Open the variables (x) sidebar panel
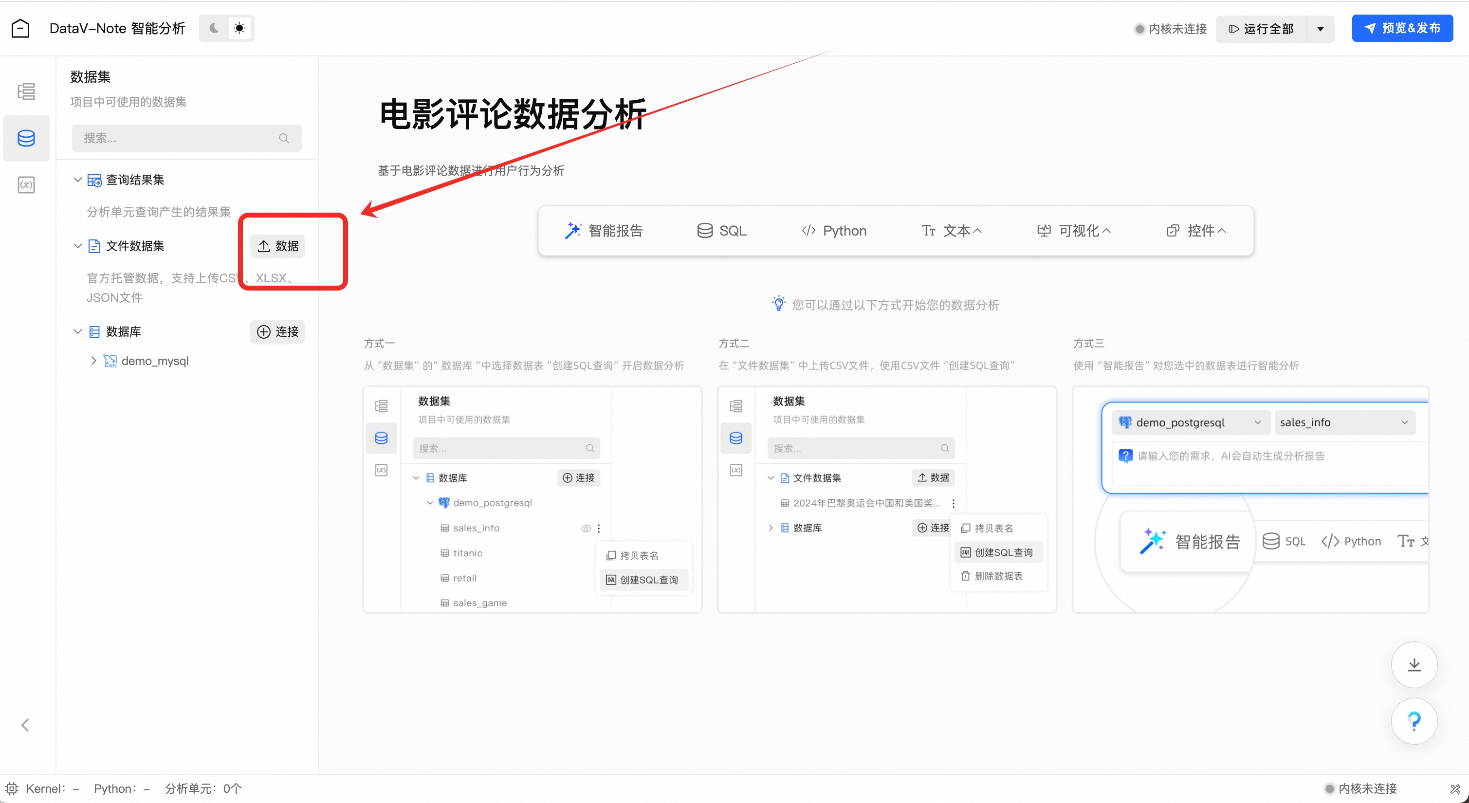Image resolution: width=1469 pixels, height=803 pixels. (x=26, y=185)
